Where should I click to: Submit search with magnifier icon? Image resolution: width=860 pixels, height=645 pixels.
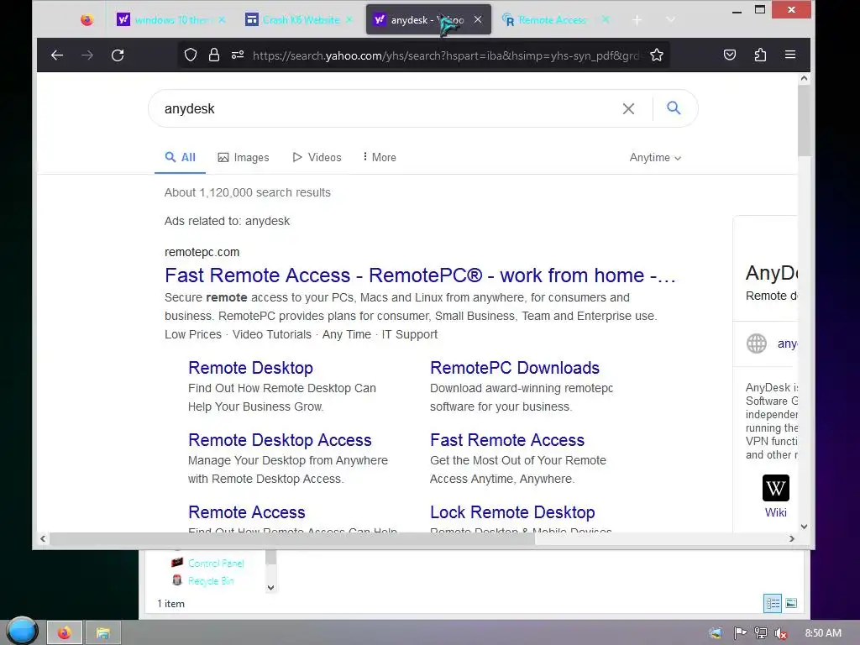pyautogui.click(x=674, y=108)
